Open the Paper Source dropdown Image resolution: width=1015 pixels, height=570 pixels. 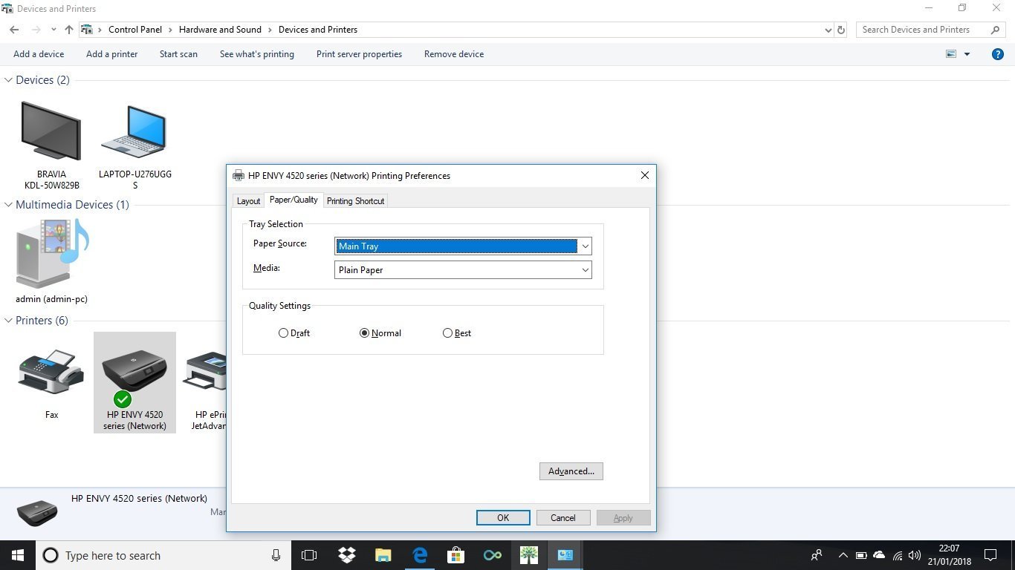(x=463, y=246)
